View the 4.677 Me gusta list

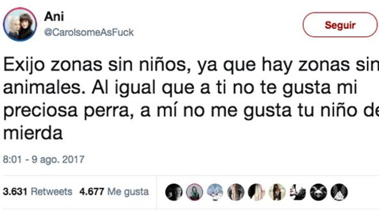click(x=114, y=192)
